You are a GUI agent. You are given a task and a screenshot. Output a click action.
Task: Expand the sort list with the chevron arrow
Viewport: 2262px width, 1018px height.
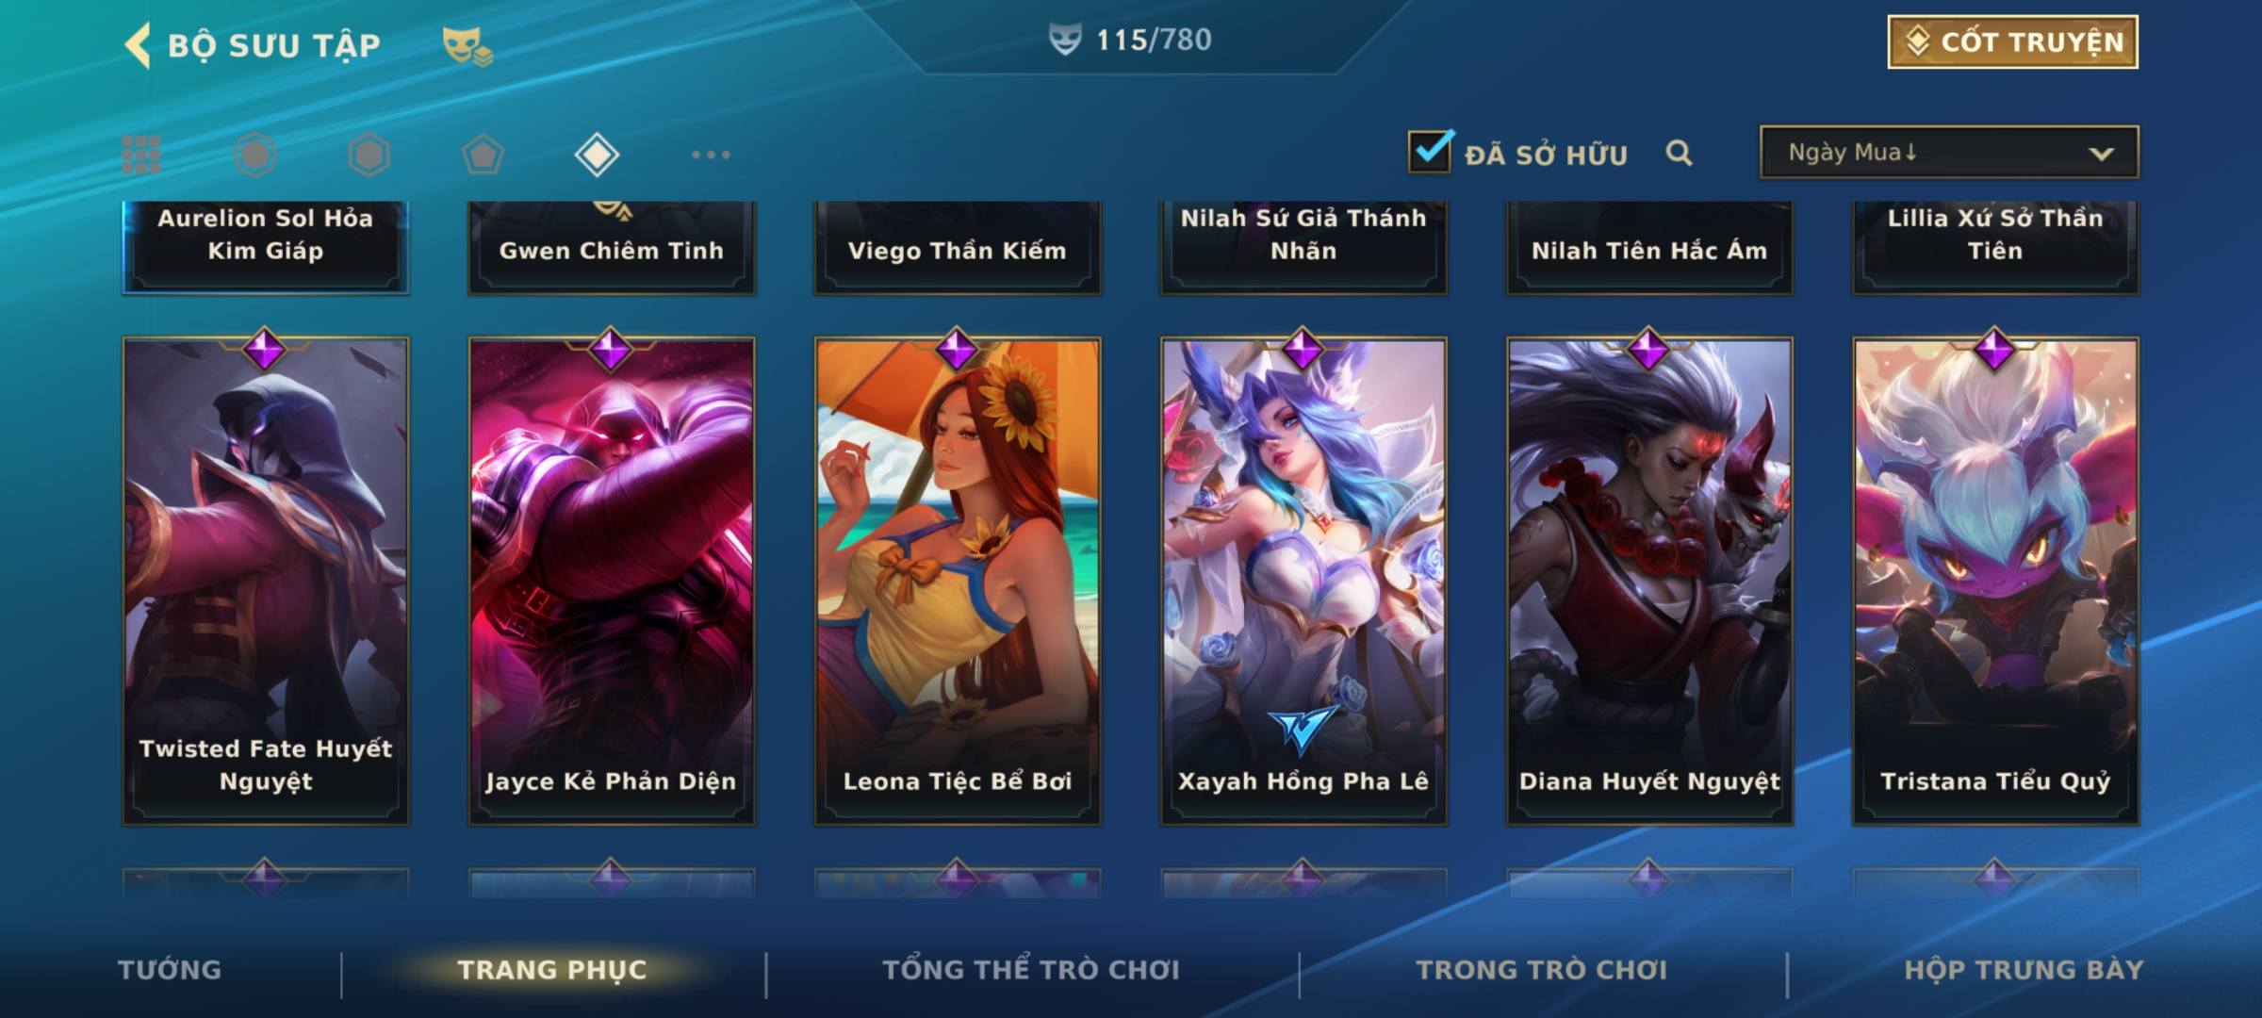click(2101, 154)
